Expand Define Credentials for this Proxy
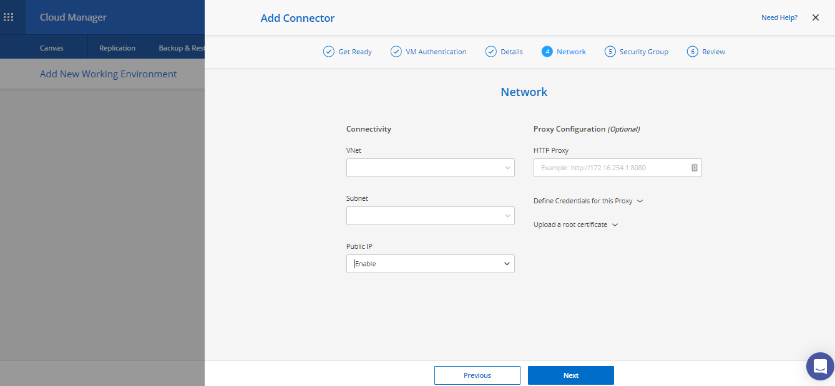835x386 pixels. coord(587,201)
